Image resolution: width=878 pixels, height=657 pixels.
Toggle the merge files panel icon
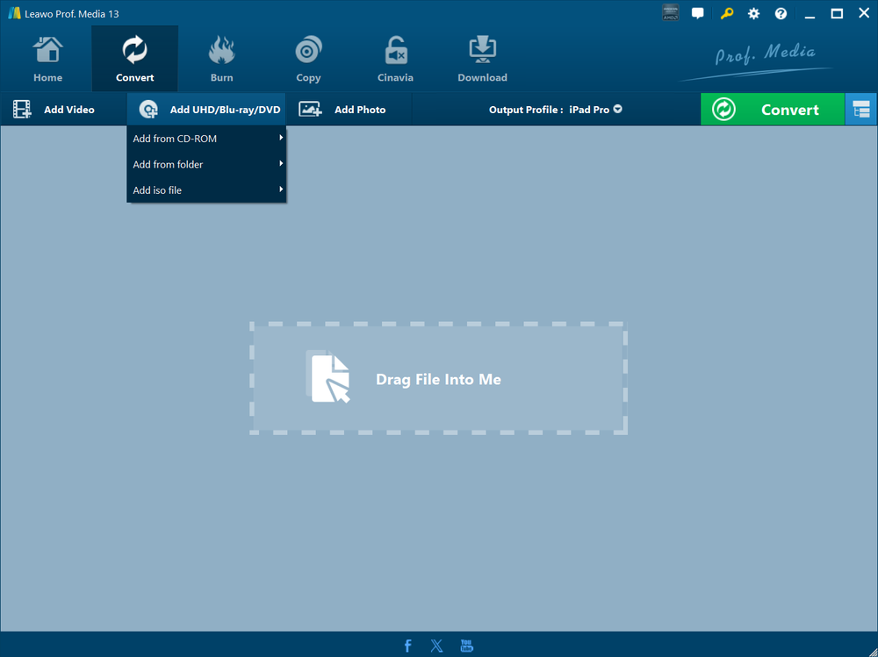tap(861, 110)
